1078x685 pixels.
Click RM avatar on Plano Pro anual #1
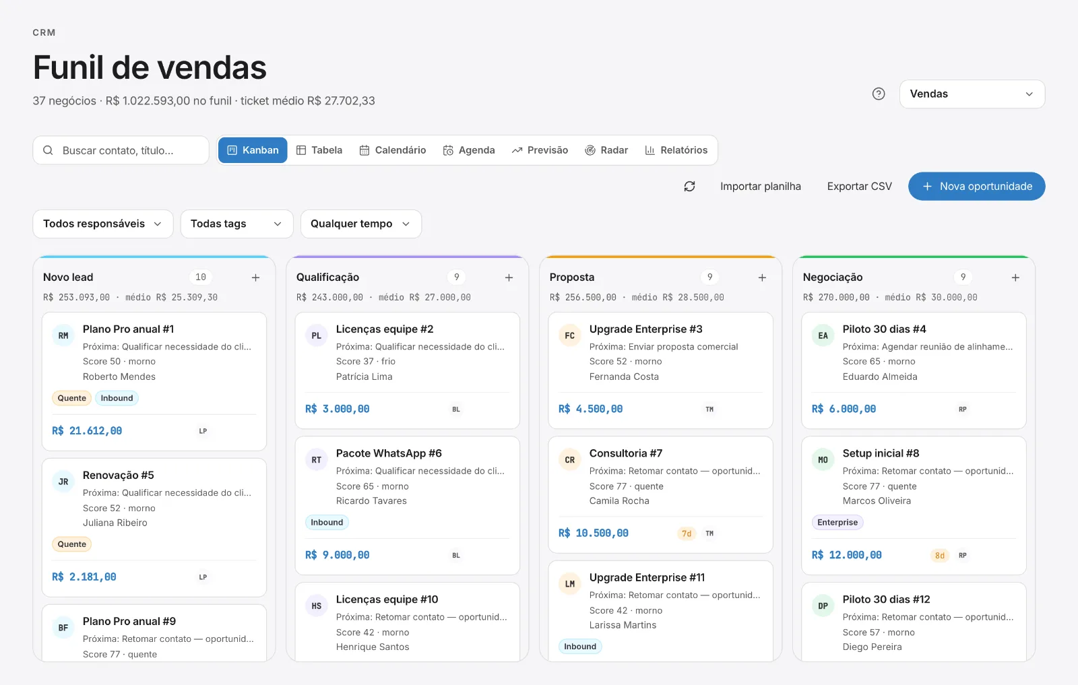[x=63, y=335]
